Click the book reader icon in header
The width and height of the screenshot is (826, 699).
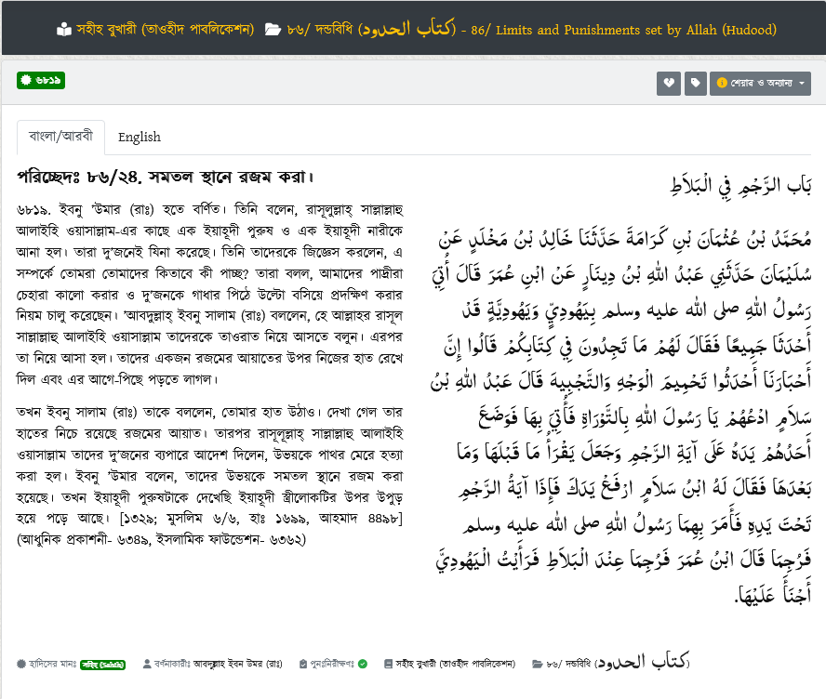click(63, 29)
